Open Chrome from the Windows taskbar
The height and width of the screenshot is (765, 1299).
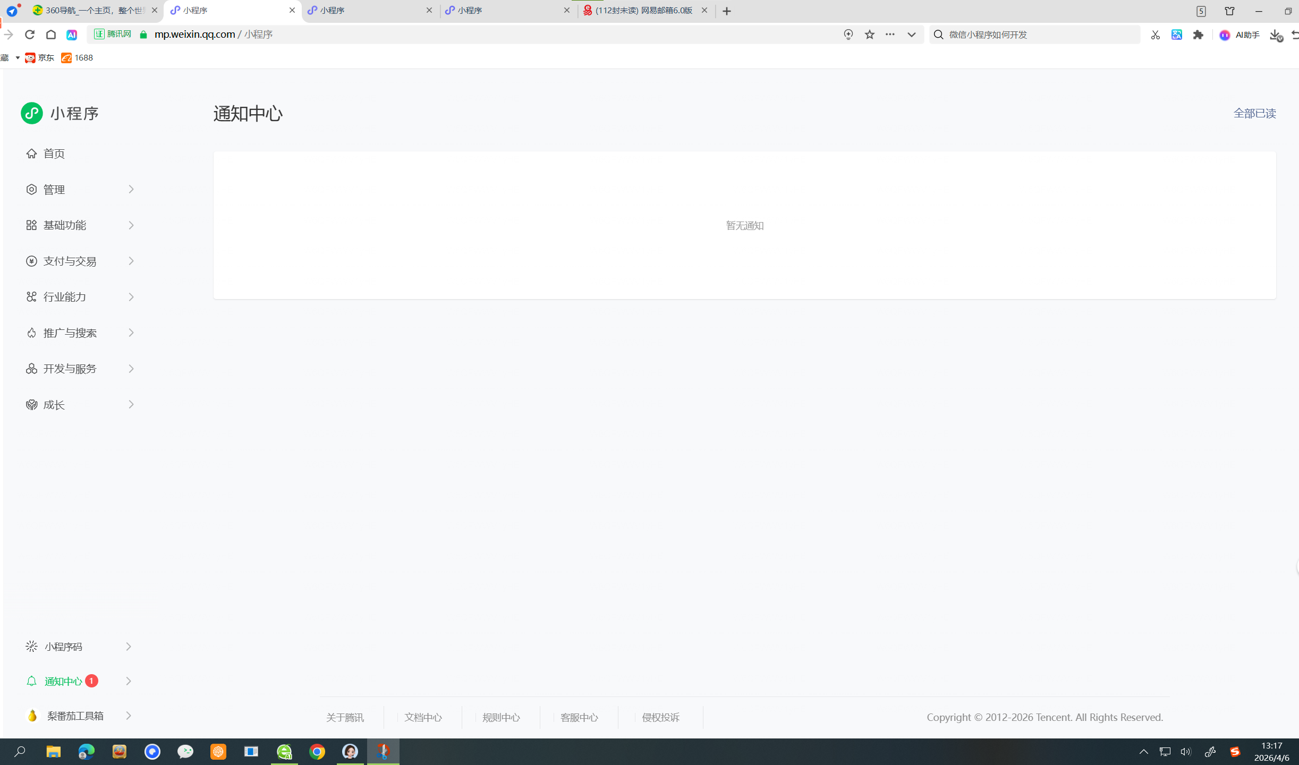[x=317, y=751]
